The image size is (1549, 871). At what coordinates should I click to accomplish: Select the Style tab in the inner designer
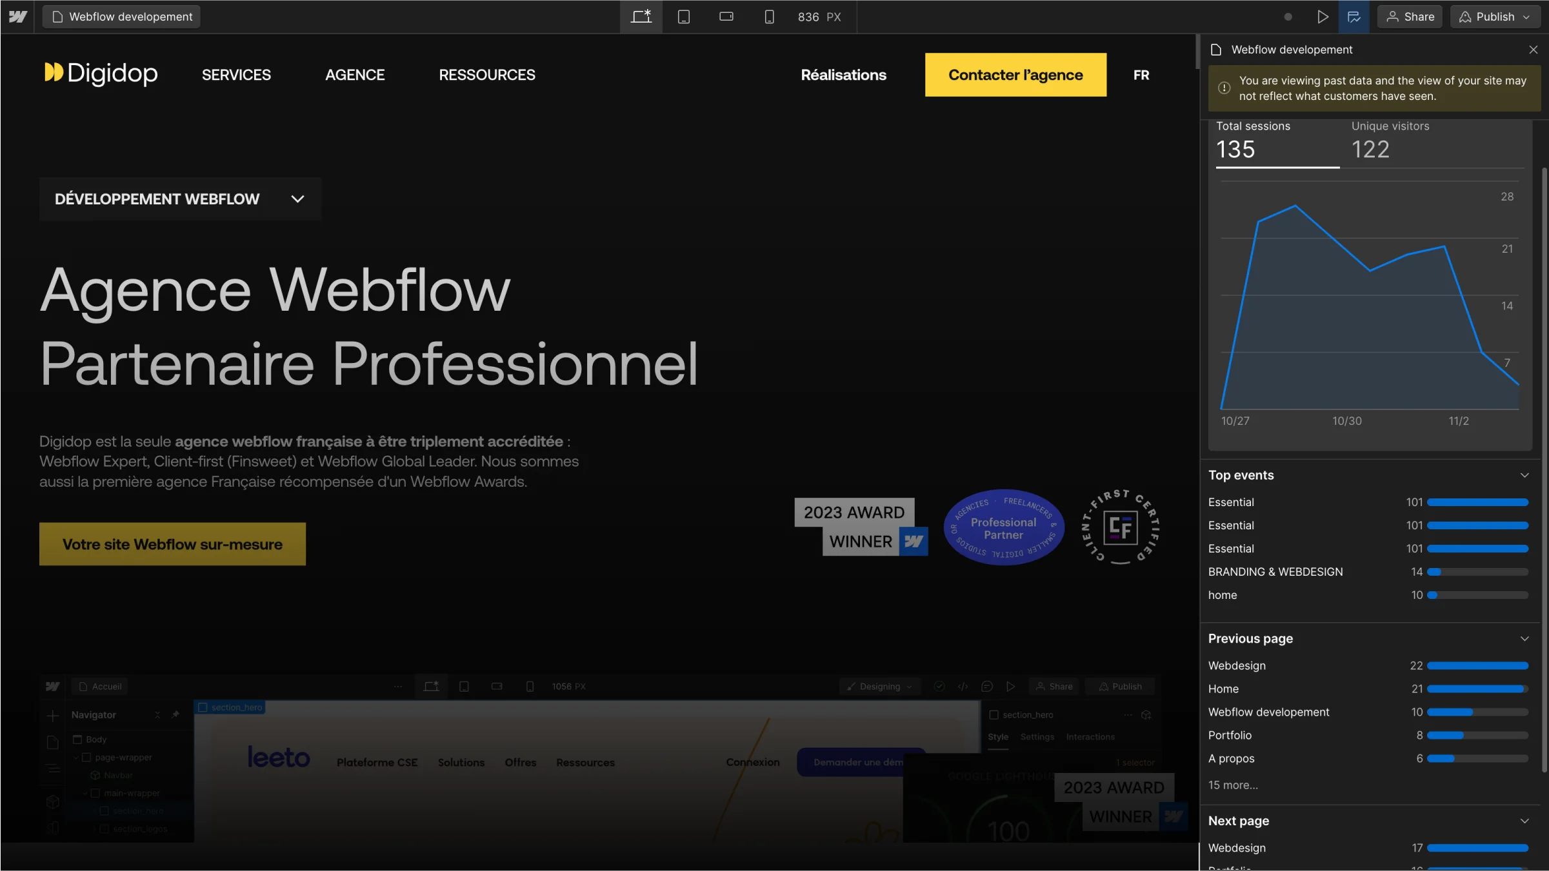pos(998,737)
